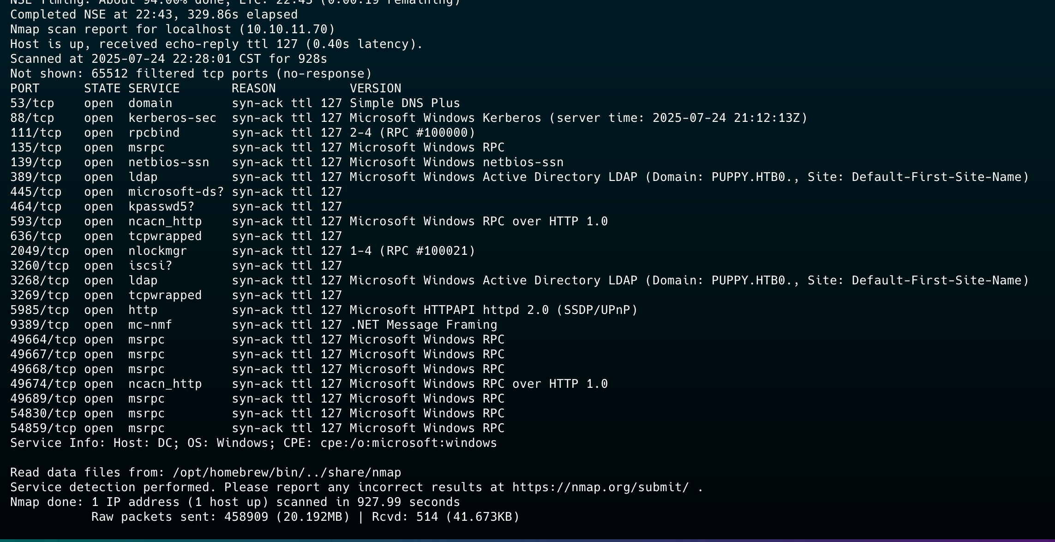Click the kerberos-sec service name
This screenshot has width=1055, height=542.
click(x=173, y=118)
